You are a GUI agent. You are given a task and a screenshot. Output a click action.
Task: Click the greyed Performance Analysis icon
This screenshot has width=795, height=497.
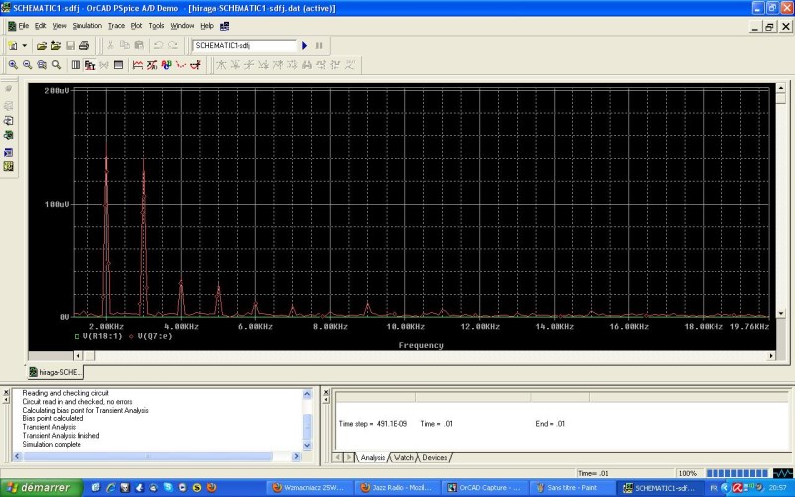point(104,65)
